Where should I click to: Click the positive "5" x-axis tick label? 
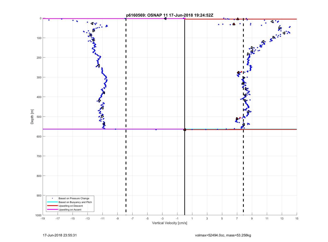point(222,219)
